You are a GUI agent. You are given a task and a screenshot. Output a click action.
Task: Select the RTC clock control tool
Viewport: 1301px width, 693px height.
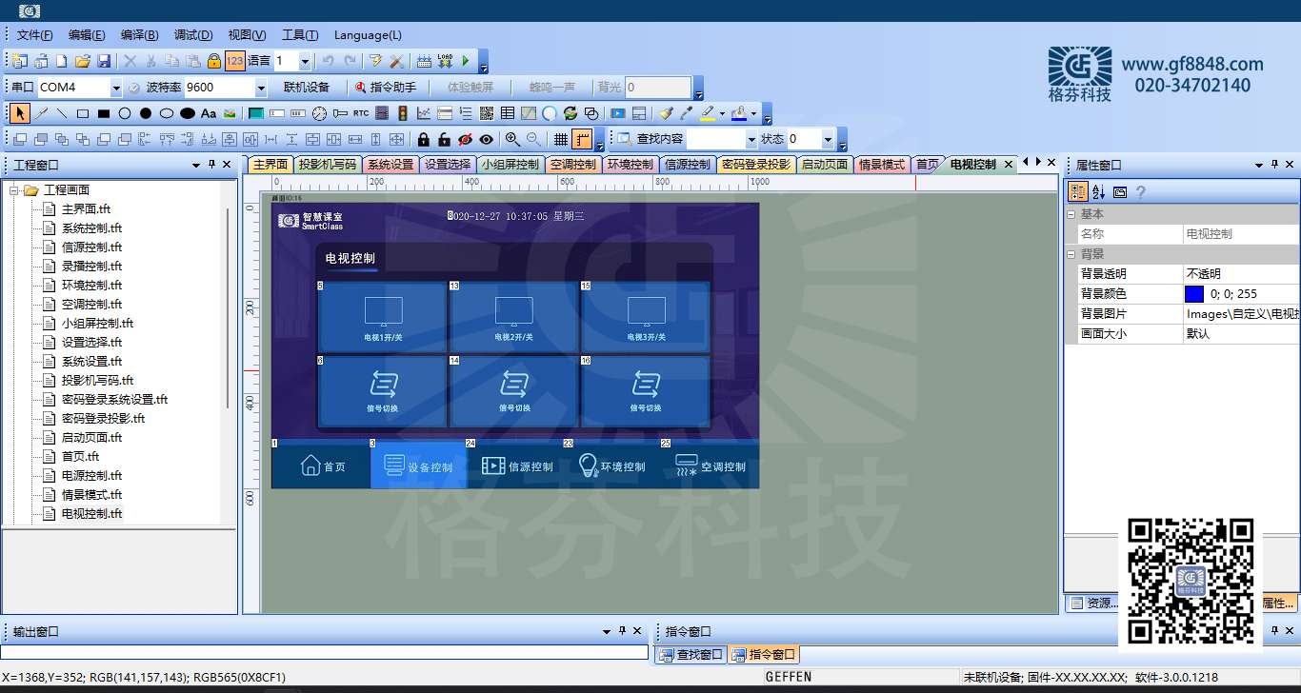pyautogui.click(x=361, y=113)
